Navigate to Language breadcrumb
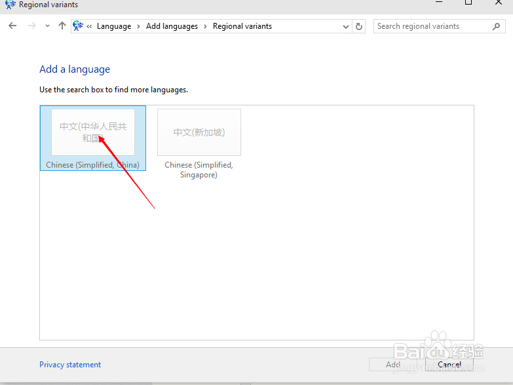 coord(114,26)
